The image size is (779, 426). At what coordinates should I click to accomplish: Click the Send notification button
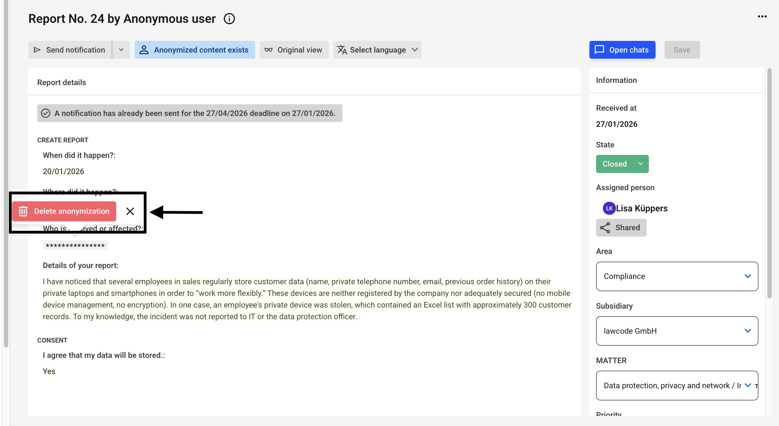point(70,50)
